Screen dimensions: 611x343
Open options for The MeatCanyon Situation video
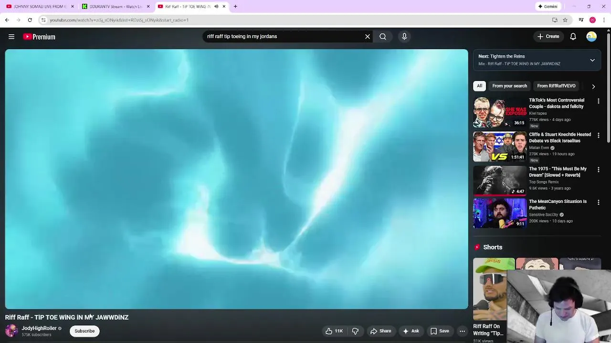pyautogui.click(x=598, y=202)
